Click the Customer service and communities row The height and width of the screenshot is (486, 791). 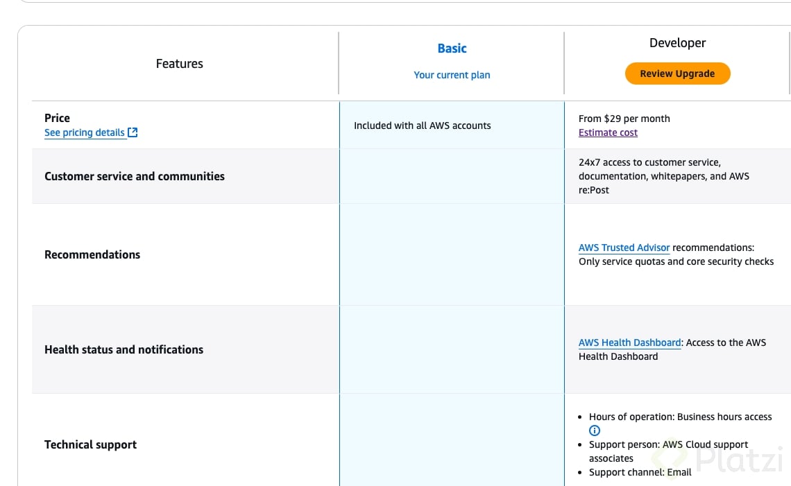pos(135,176)
